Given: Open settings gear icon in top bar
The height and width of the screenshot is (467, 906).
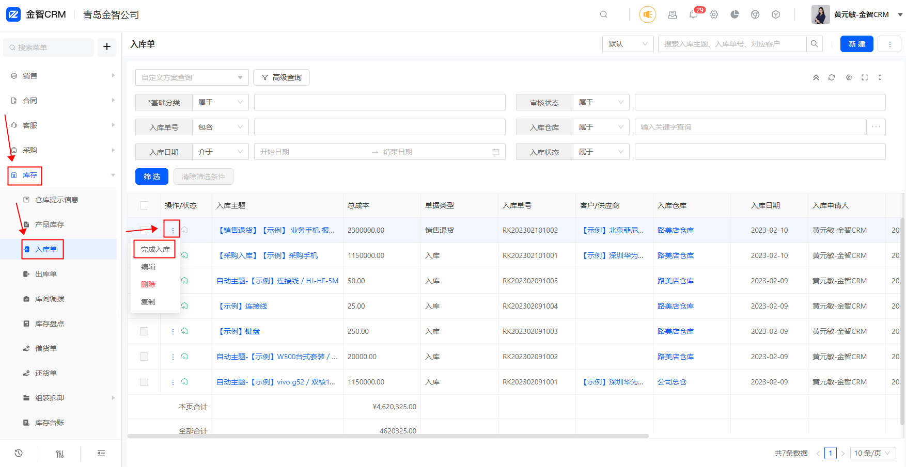Looking at the screenshot, I should 714,14.
